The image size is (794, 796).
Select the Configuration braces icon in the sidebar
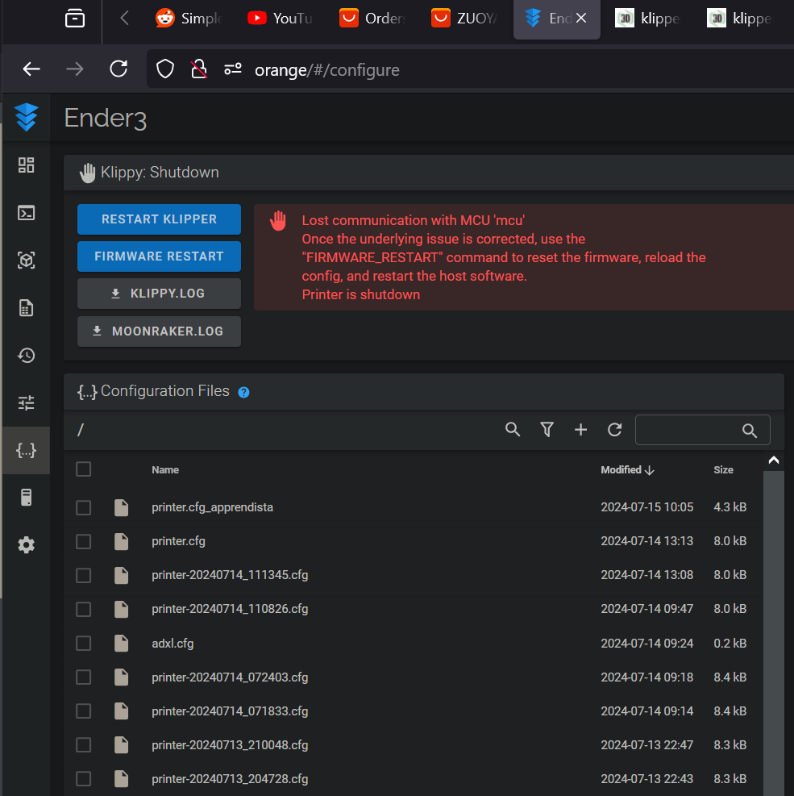tap(26, 450)
